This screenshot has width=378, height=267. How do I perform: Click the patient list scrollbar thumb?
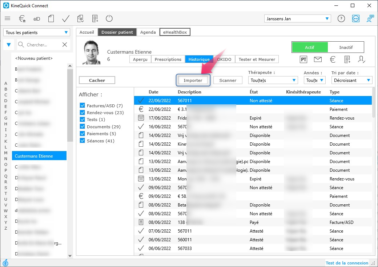[x=70, y=105]
